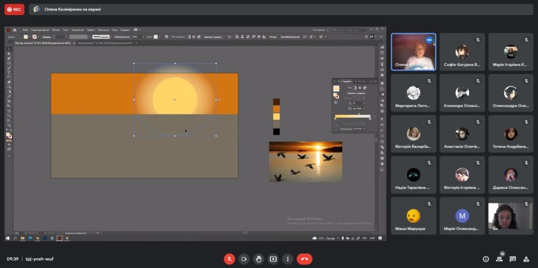Screen dimensions: 538x268
Task: Open the activities icon
Action: tap(526, 259)
